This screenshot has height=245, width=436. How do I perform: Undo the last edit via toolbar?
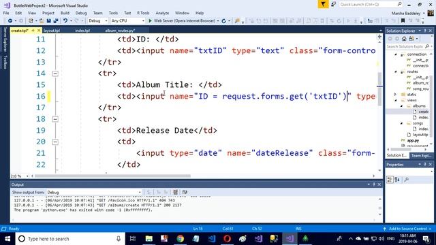65,21
